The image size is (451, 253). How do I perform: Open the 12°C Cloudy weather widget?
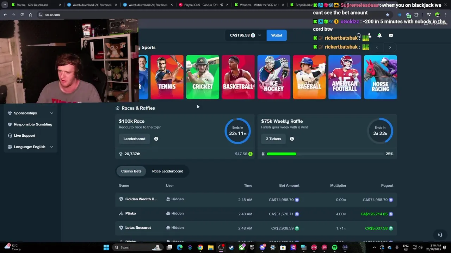(x=12, y=247)
